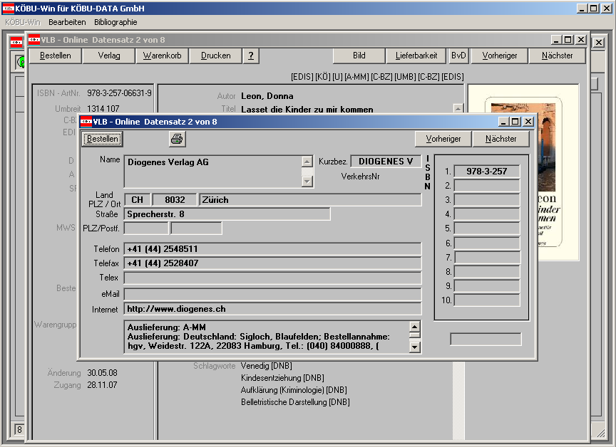
Task: Minimize the background VLB - Online window
Action: coord(556,40)
